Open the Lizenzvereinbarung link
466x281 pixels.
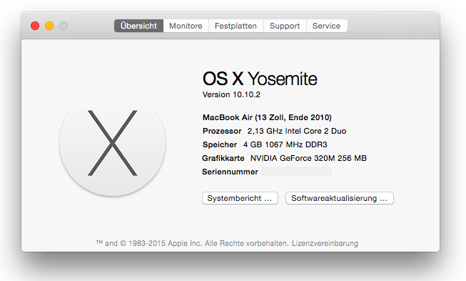coord(325,244)
